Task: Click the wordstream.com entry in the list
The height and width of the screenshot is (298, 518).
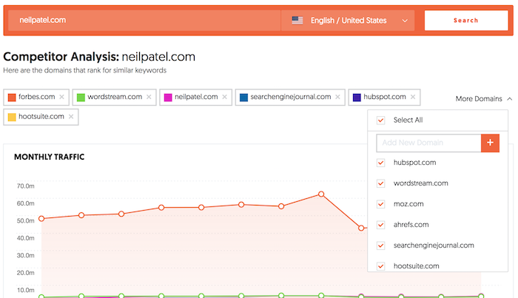Action: pos(420,183)
